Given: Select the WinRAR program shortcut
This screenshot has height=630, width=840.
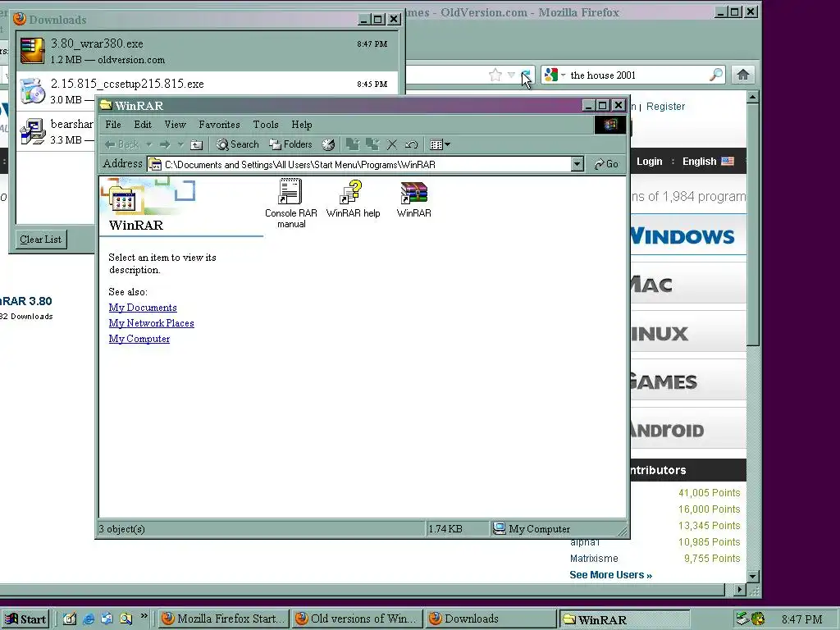Looking at the screenshot, I should point(413,199).
